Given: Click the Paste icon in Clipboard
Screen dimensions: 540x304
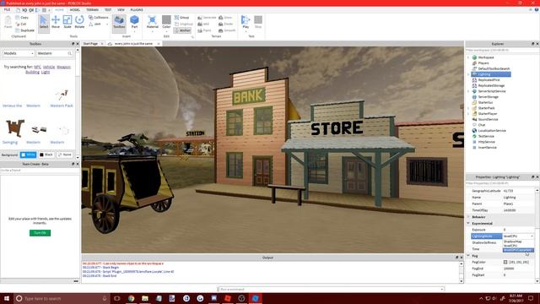Looking at the screenshot, I should [x=8, y=22].
